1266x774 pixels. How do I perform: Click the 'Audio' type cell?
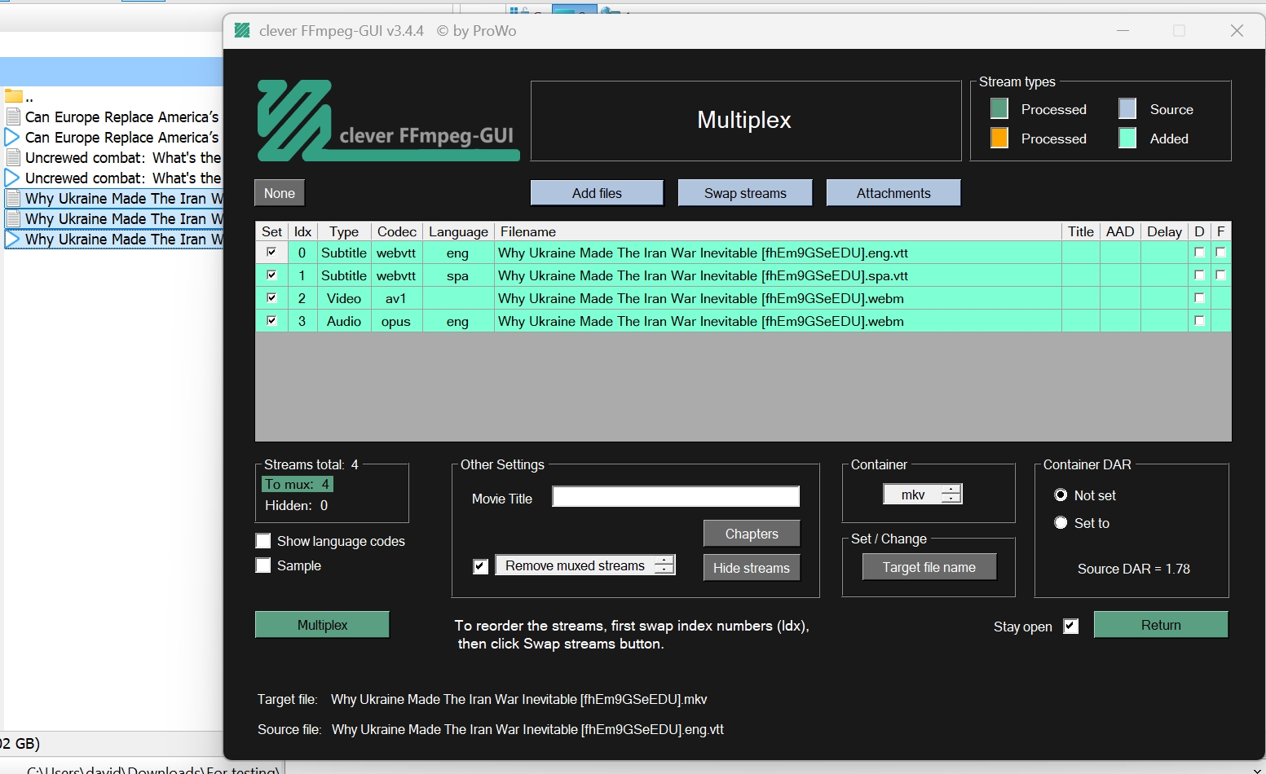point(344,321)
